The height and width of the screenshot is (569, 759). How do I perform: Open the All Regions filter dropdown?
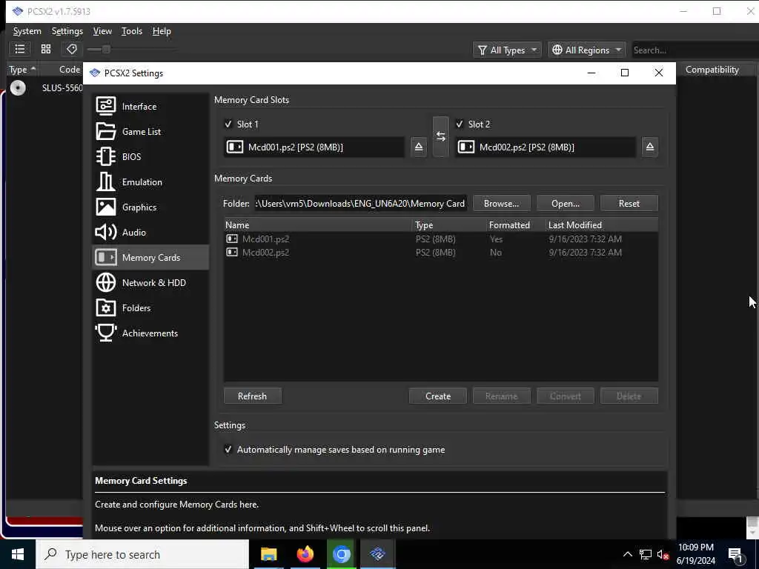pos(587,50)
